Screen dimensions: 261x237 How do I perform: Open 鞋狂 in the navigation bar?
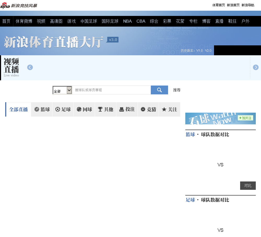point(232,21)
